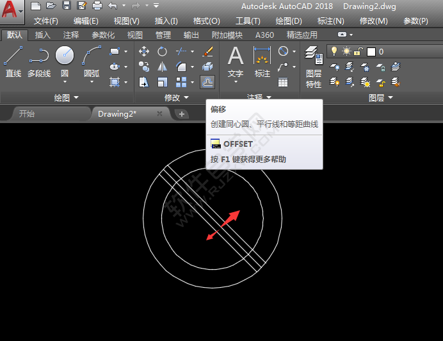Select the Array tool
The image size is (443, 341).
(181, 82)
